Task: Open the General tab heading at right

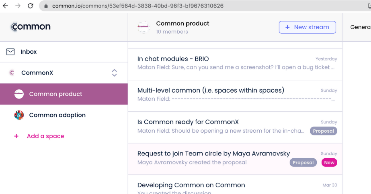Action: pyautogui.click(x=361, y=27)
